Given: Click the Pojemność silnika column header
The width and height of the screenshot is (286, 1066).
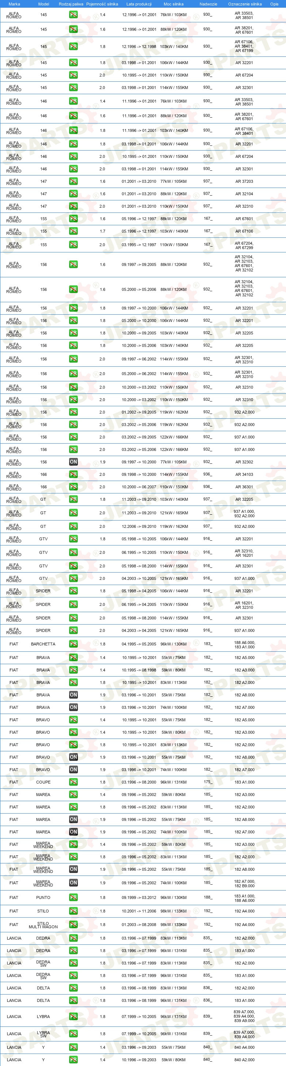Looking at the screenshot, I should 102,4.
